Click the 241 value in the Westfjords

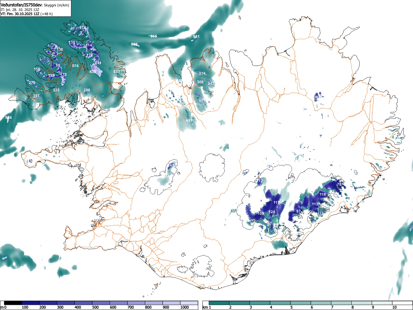coord(98,63)
